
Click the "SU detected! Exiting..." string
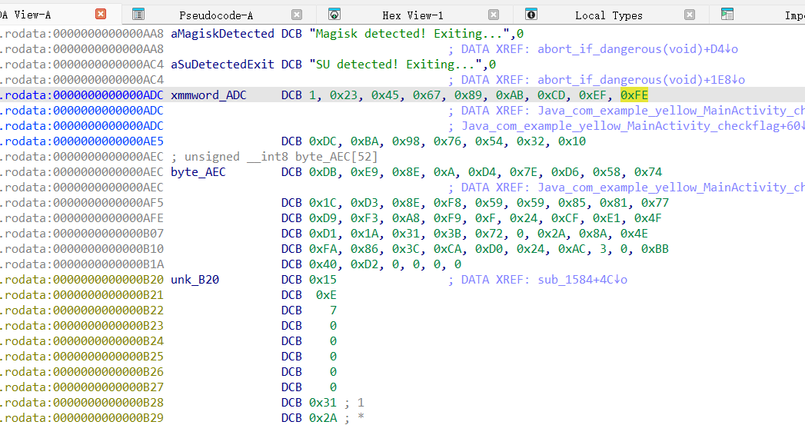click(395, 65)
